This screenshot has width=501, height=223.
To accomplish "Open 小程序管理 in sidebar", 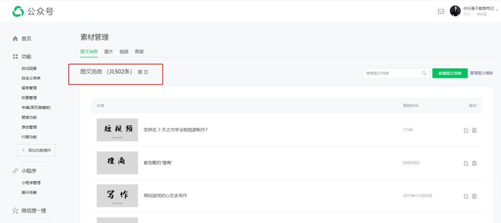I will point(31,183).
